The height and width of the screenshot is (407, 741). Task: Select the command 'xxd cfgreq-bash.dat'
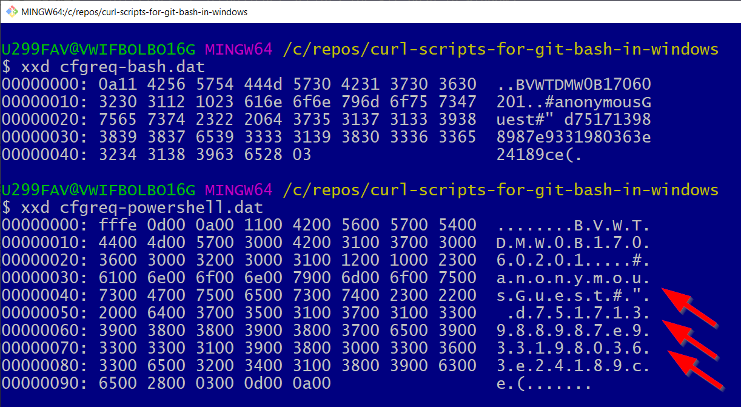[x=113, y=67]
